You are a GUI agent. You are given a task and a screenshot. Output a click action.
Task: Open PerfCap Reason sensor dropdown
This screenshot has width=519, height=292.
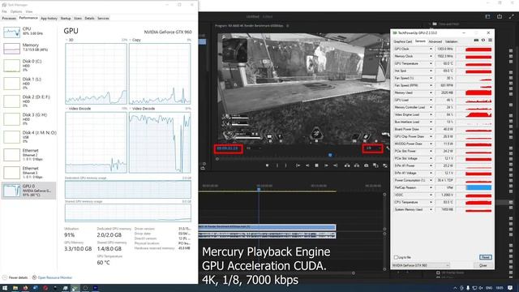pyautogui.click(x=431, y=187)
